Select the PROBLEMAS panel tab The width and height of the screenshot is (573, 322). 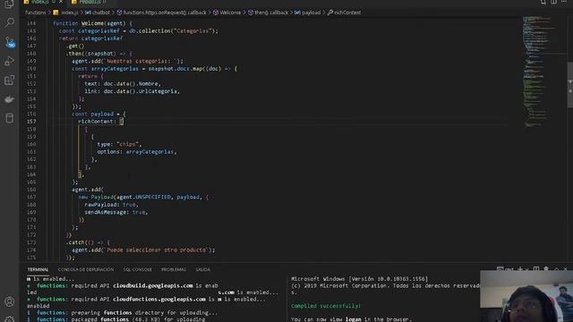(174, 269)
